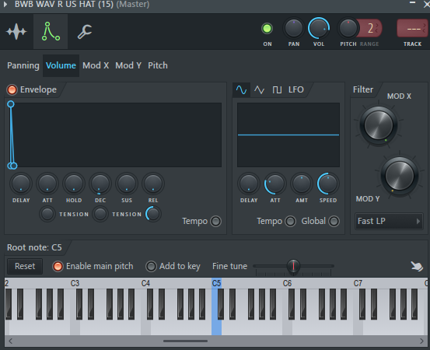Click the release tension knob

[x=153, y=214]
